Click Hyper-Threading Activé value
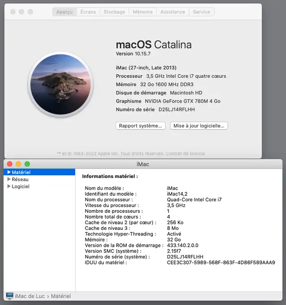Screen dimensions: 286x305 pos(174,234)
